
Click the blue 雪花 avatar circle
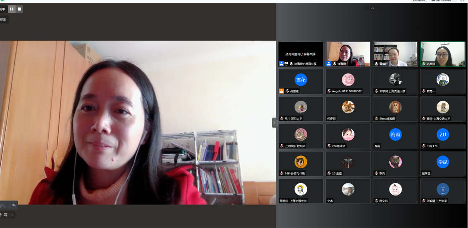(301, 80)
